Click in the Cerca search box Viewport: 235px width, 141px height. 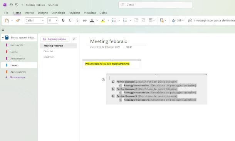coord(155,5)
